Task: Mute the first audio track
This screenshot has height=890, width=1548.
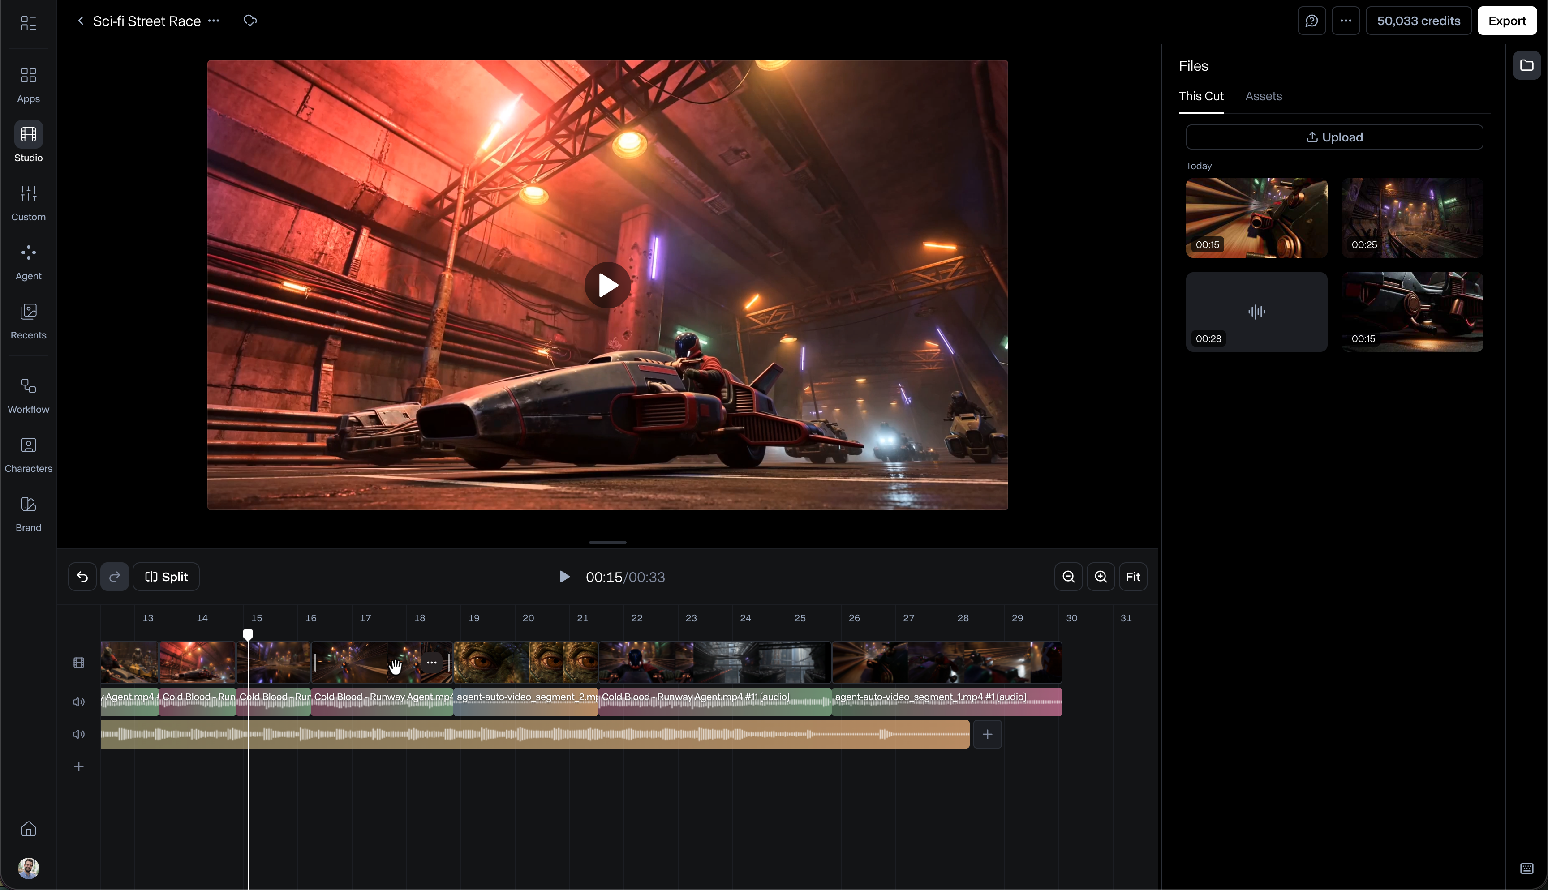Action: click(79, 702)
